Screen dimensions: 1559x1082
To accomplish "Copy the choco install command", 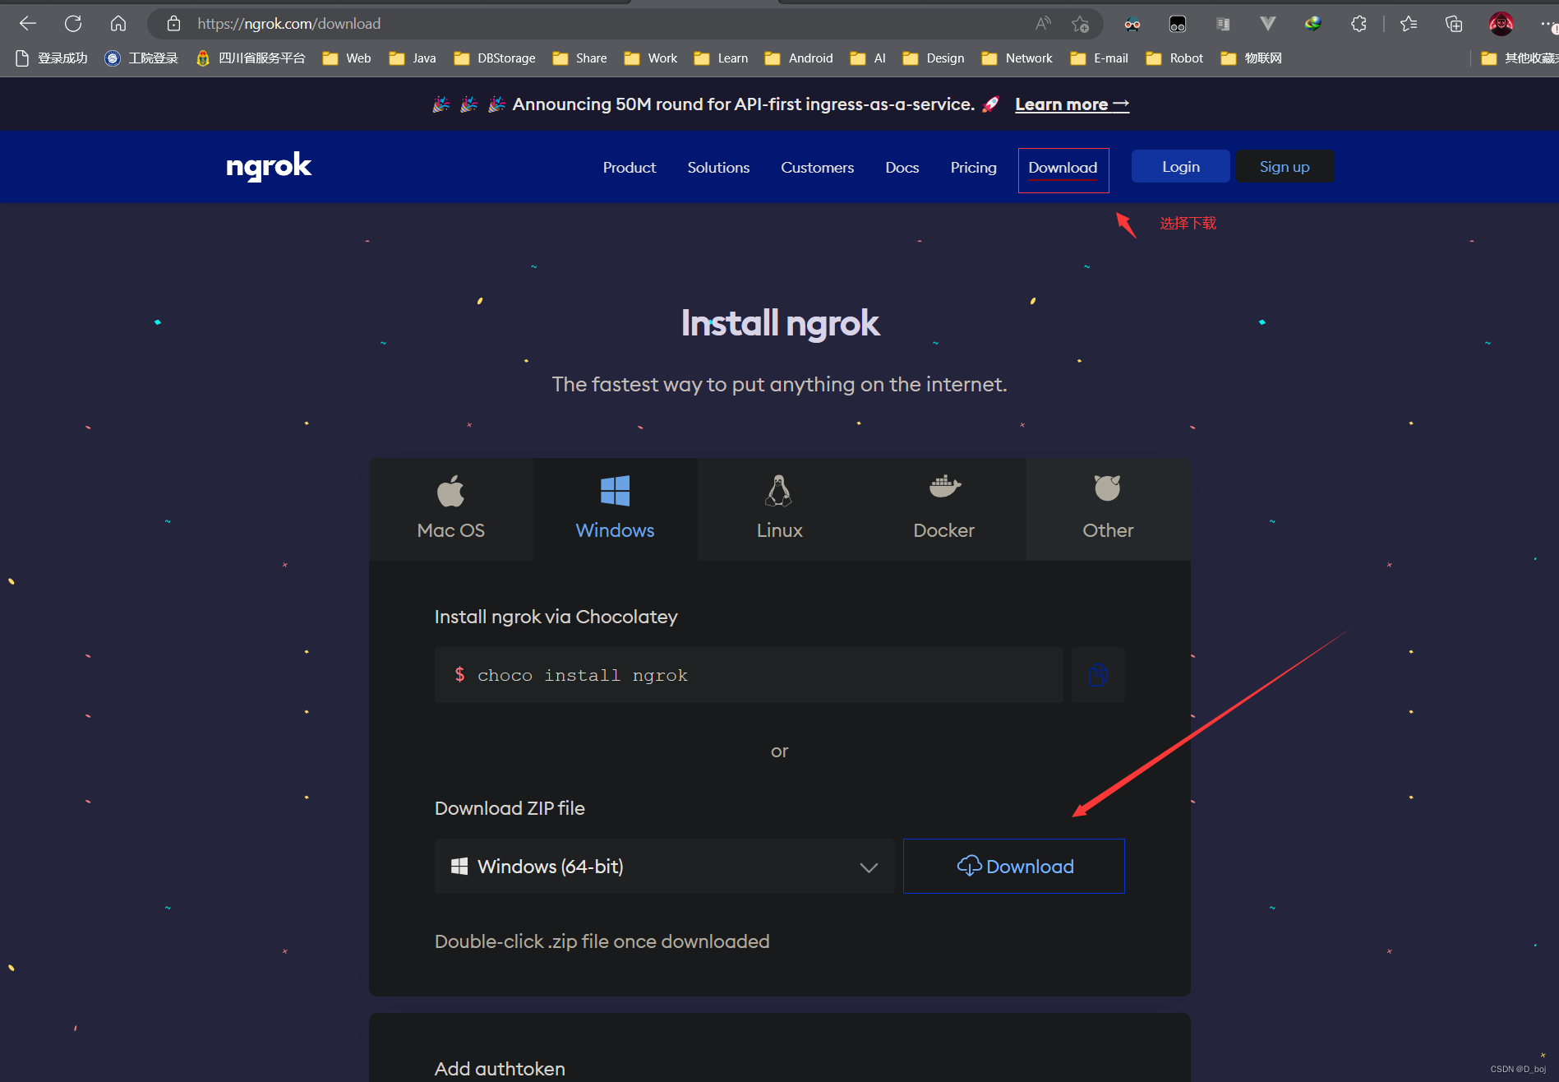I will [1098, 675].
